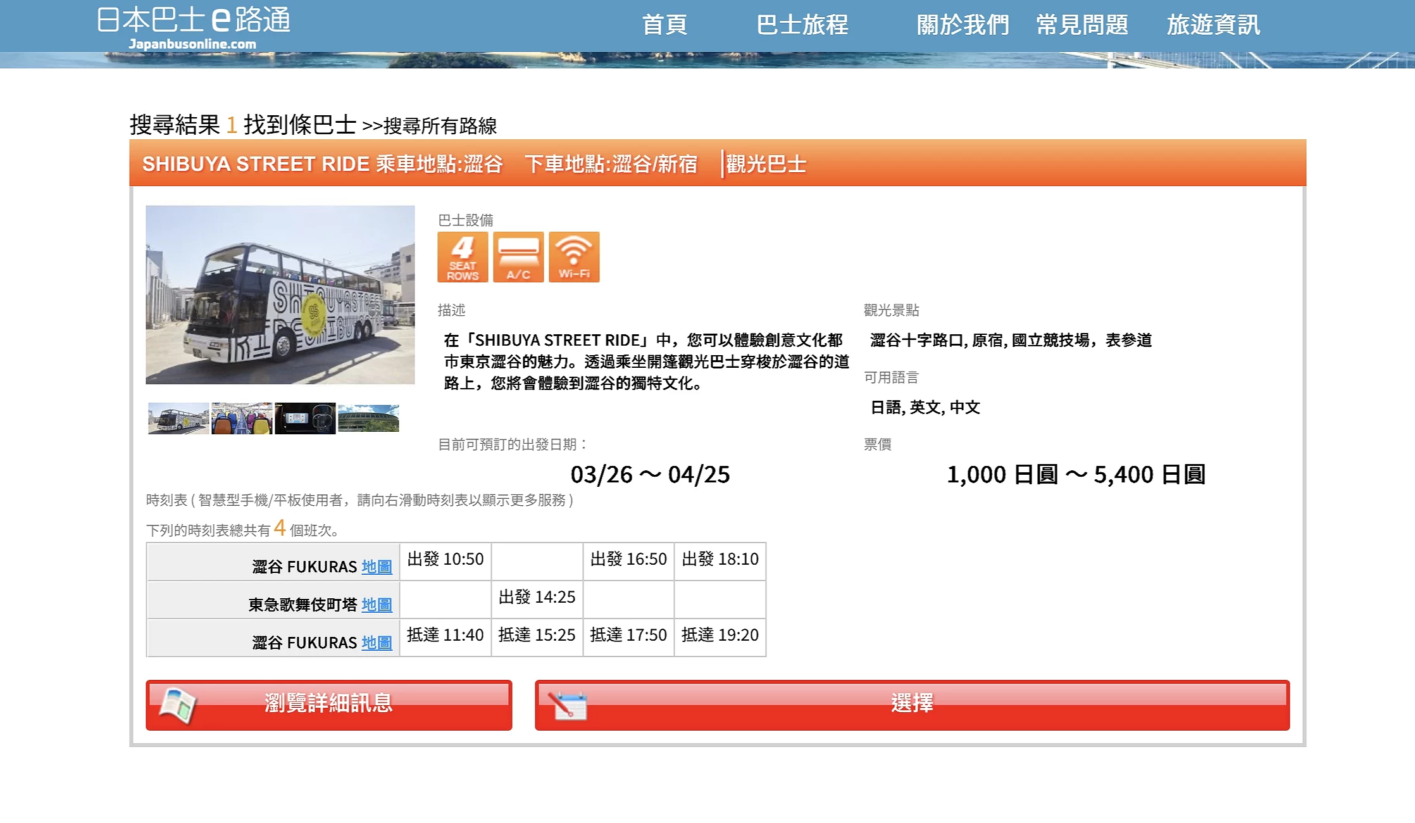Select the dark interior device thumbnail
The width and height of the screenshot is (1415, 823).
[305, 418]
